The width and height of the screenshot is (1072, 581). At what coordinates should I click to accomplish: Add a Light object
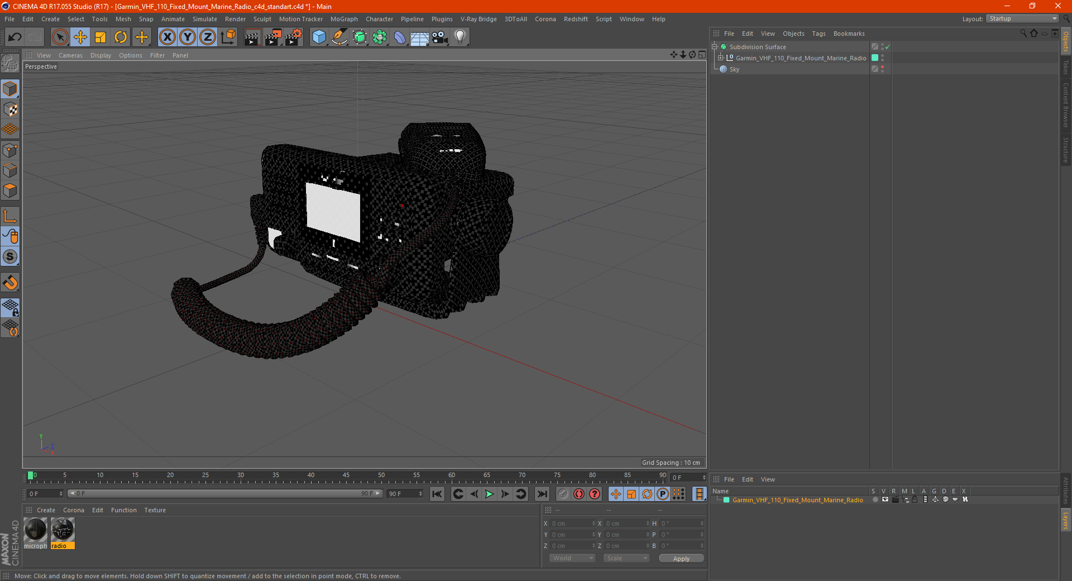(460, 37)
